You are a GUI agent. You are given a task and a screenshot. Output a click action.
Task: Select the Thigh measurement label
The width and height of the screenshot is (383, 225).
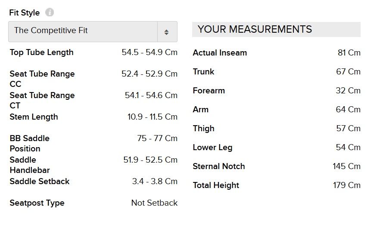tap(203, 129)
